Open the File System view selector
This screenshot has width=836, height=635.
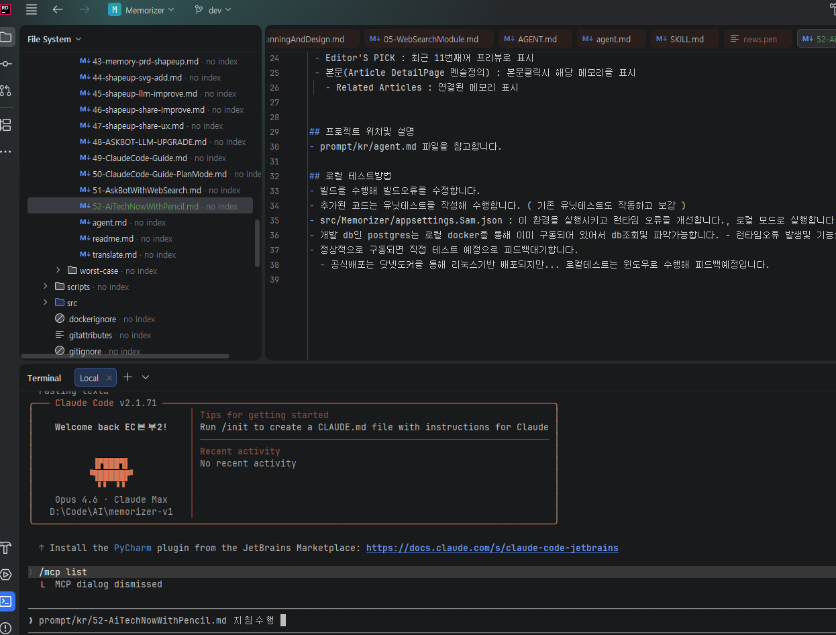[x=54, y=40]
